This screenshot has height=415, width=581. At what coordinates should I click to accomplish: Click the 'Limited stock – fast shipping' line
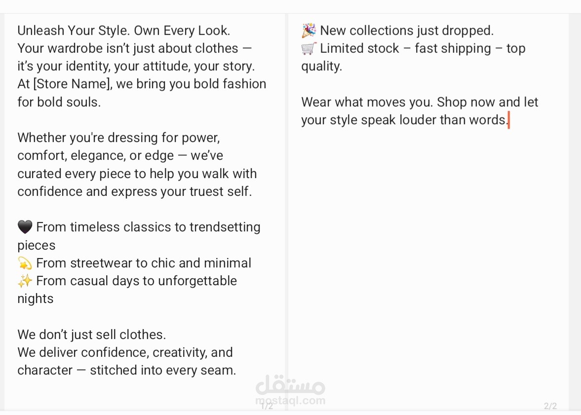coord(405,48)
